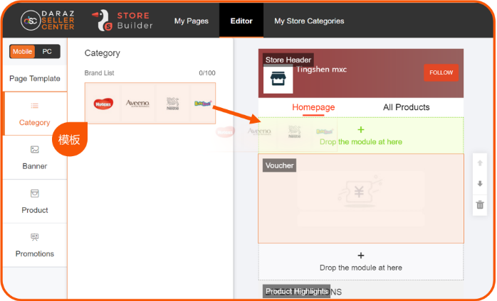497x301 pixels.
Task: Move module up with the arrow icon
Action: 480,163
